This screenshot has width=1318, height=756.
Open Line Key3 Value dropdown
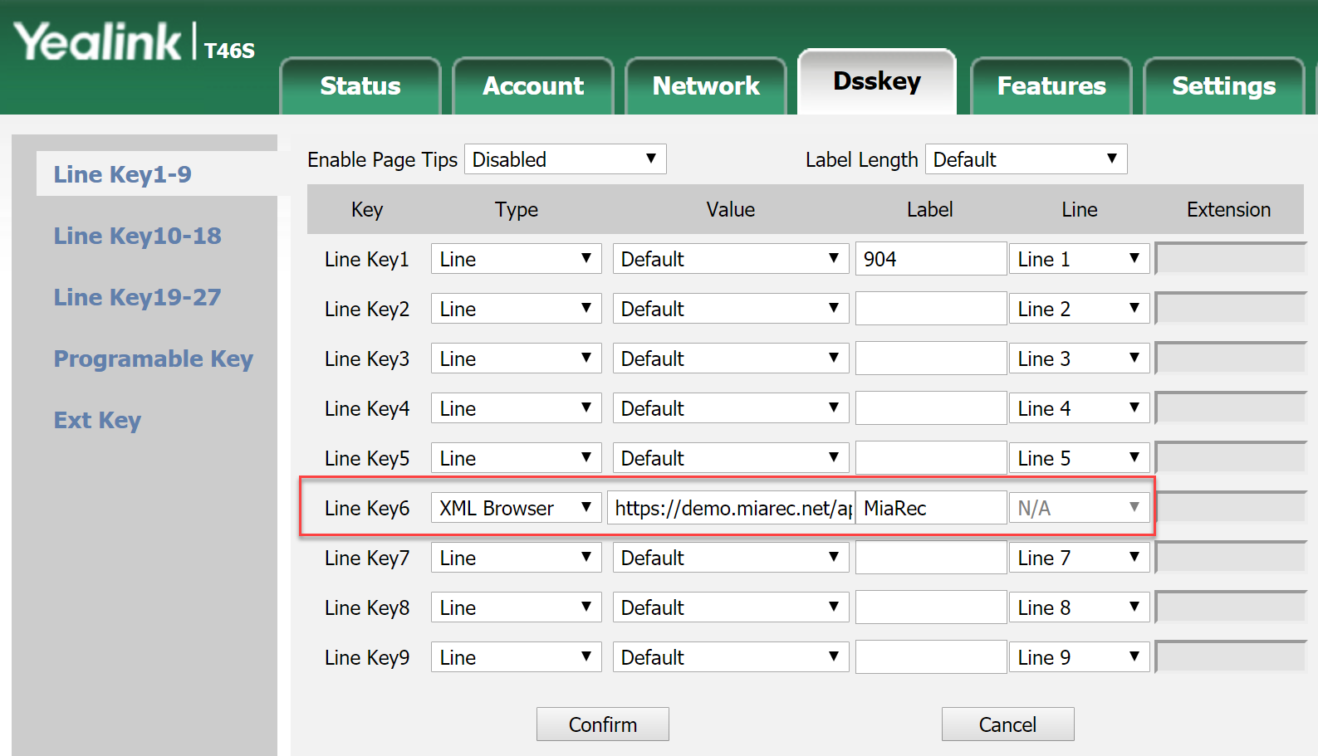pos(731,358)
